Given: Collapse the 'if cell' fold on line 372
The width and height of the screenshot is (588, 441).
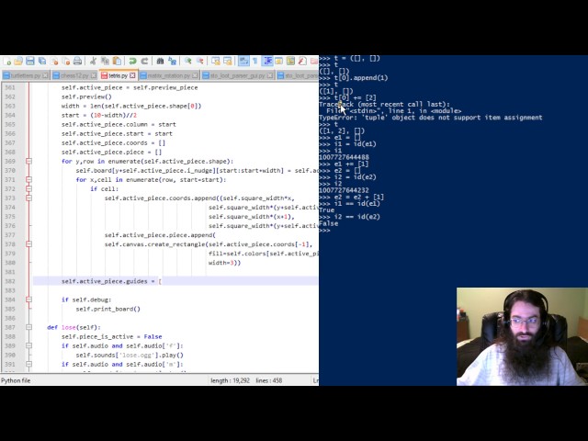Looking at the screenshot, I should tap(28, 188).
